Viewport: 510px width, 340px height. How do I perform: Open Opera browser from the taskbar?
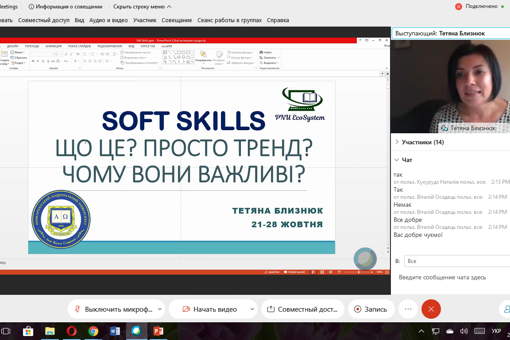pos(71,331)
